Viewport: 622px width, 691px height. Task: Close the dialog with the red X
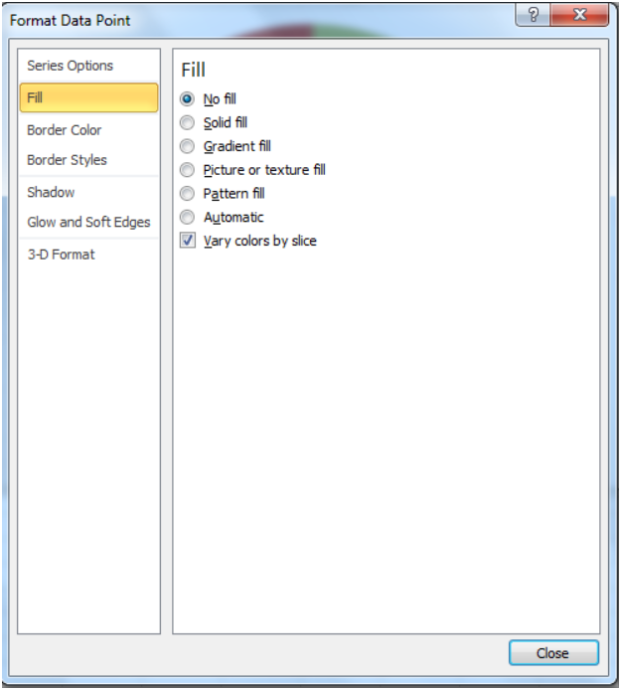[579, 16]
